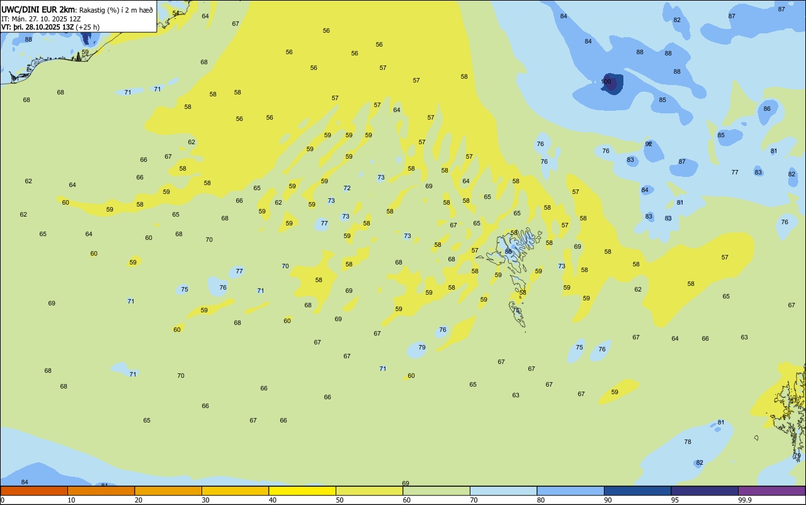Click the 10–20 orange legend swatch
The image size is (806, 505).
tap(101, 491)
